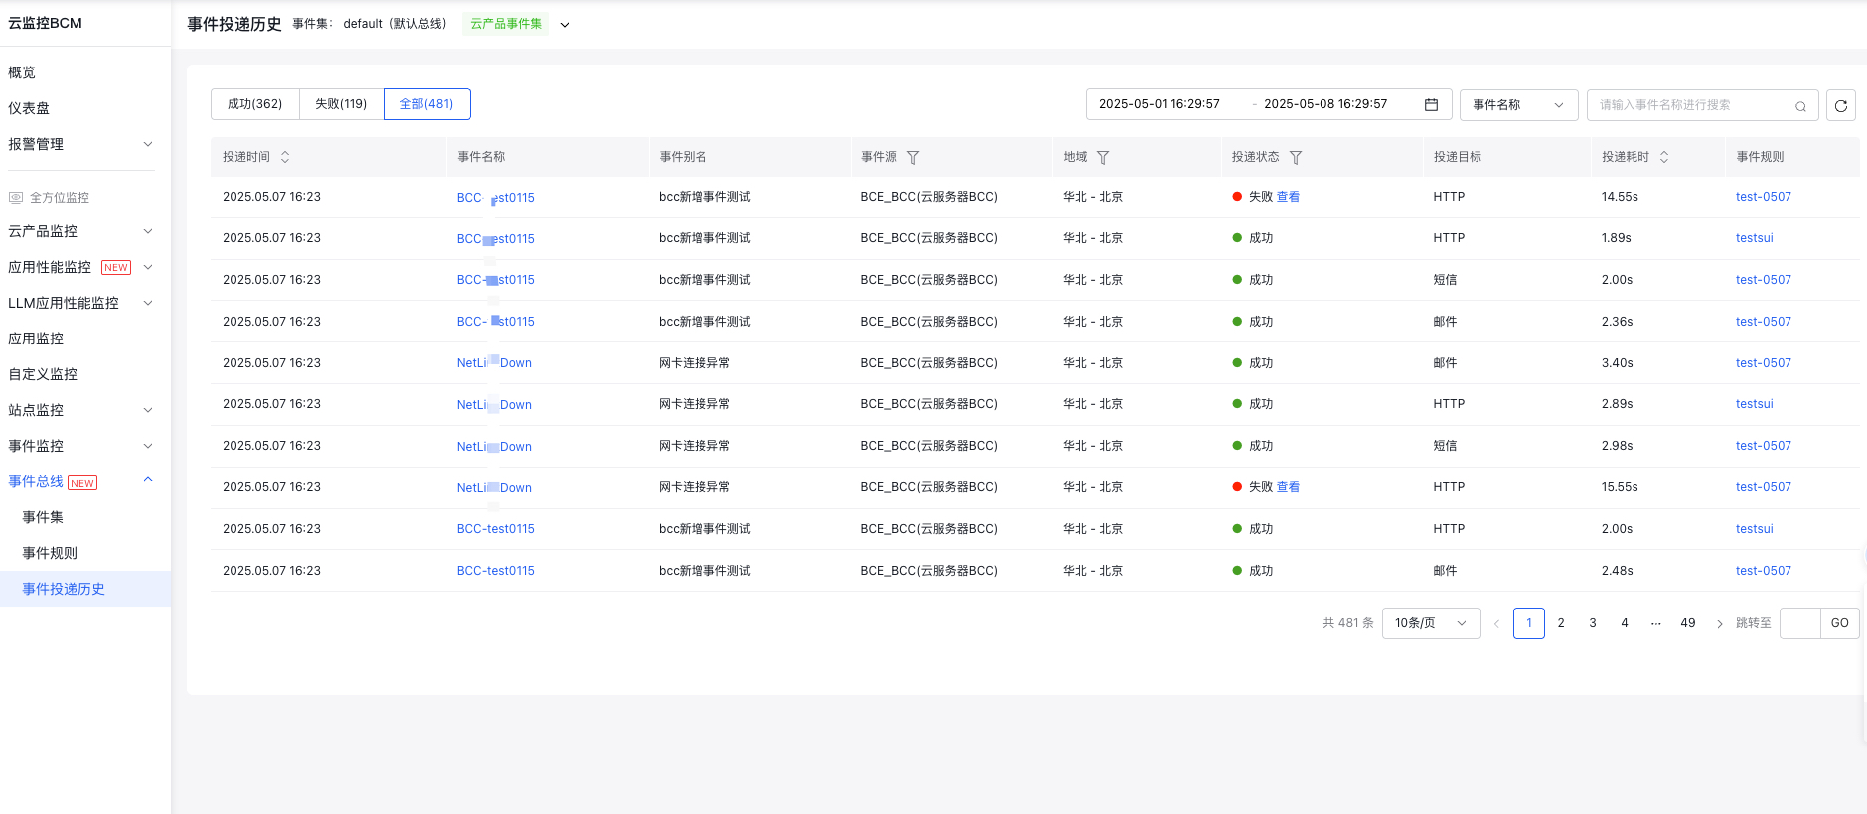Open the event set switch dropdown chevron
1867x814 pixels.
point(565,25)
